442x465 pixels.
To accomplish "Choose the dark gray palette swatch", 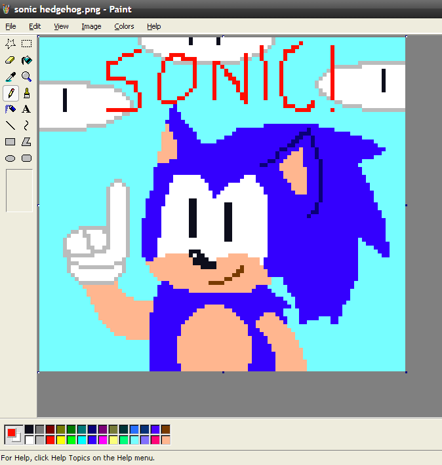I will click(x=40, y=429).
